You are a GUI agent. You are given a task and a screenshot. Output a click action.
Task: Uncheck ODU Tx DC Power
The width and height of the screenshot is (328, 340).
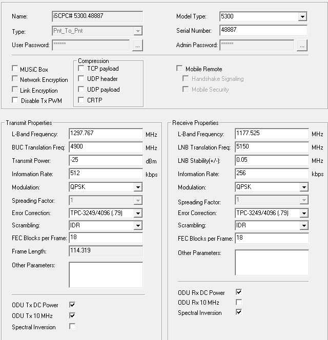click(72, 305)
